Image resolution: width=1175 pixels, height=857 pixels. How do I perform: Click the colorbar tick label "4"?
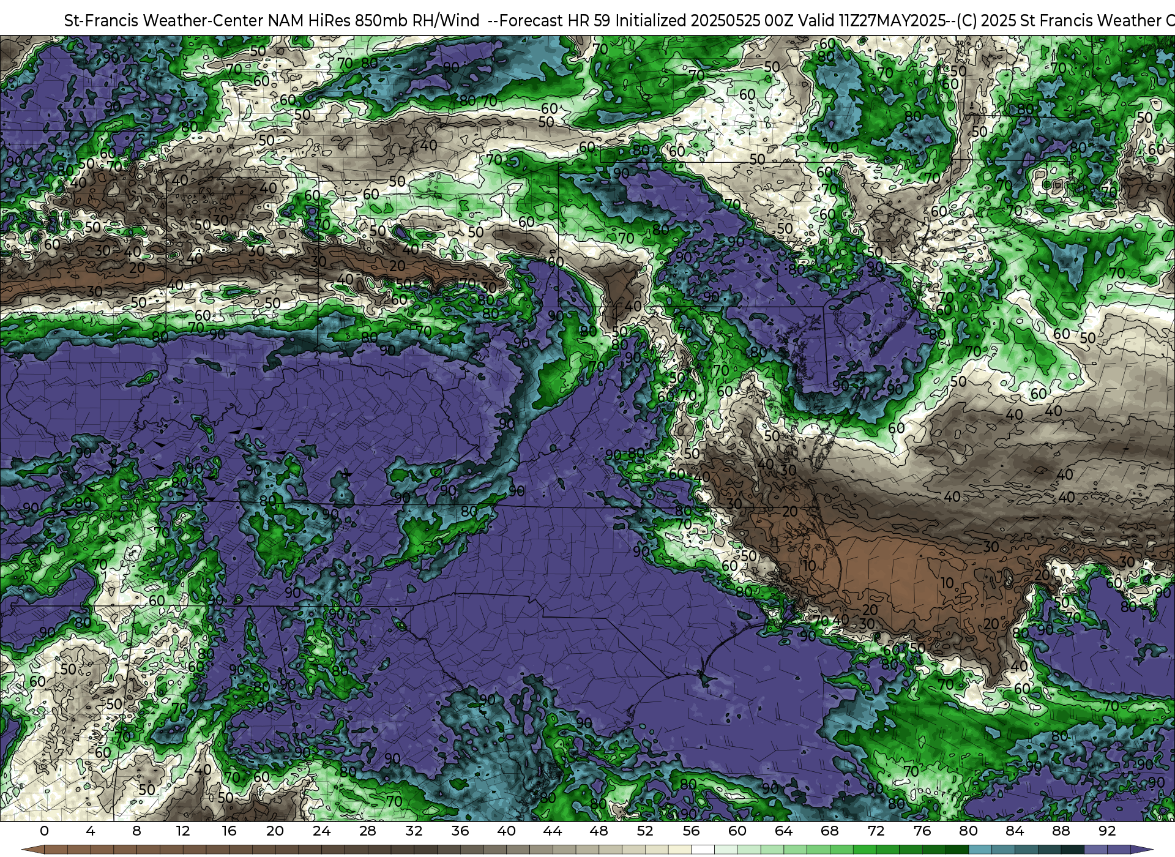click(91, 831)
